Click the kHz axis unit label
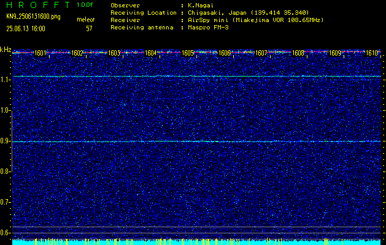 click(x=6, y=50)
